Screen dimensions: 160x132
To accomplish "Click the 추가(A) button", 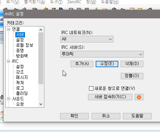I will [82, 64].
